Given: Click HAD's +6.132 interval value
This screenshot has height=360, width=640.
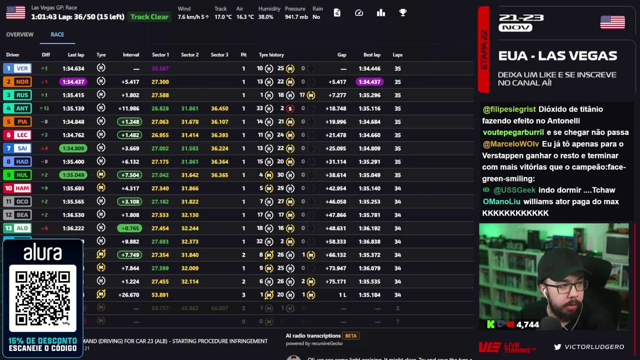Looking at the screenshot, I should (130, 161).
